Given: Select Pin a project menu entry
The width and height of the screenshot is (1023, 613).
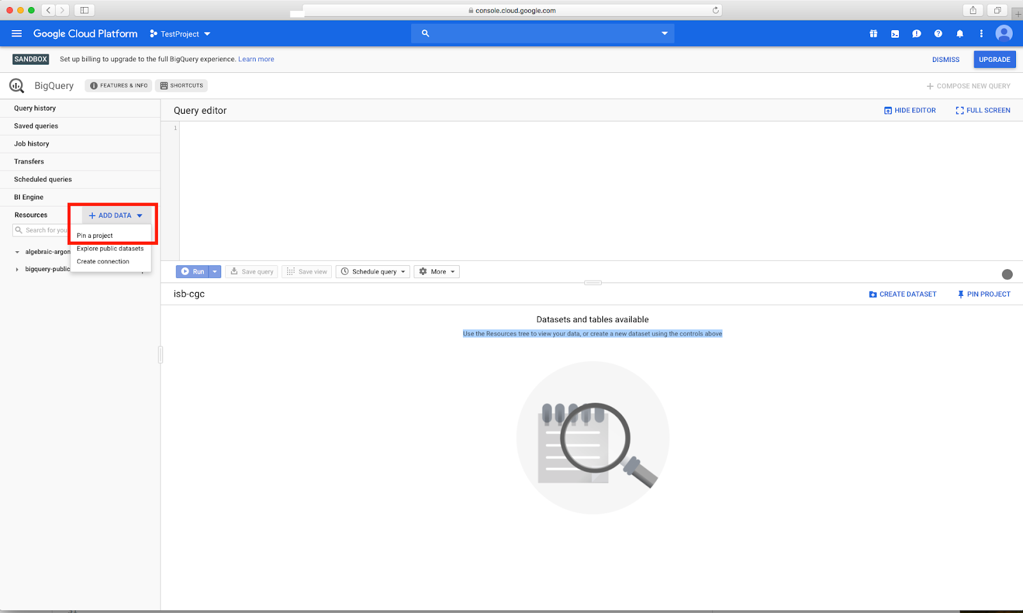Looking at the screenshot, I should click(95, 236).
